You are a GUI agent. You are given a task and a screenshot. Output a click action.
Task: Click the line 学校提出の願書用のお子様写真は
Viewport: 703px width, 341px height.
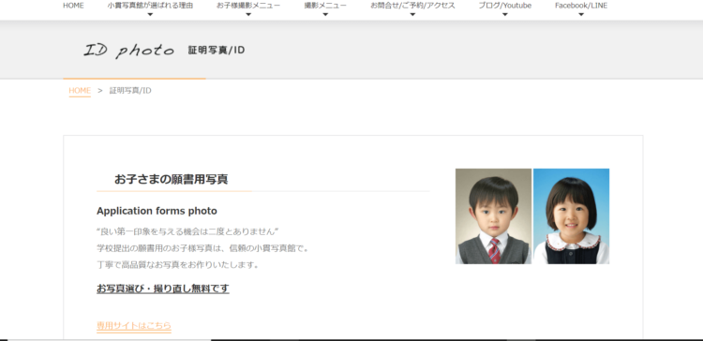tap(202, 248)
